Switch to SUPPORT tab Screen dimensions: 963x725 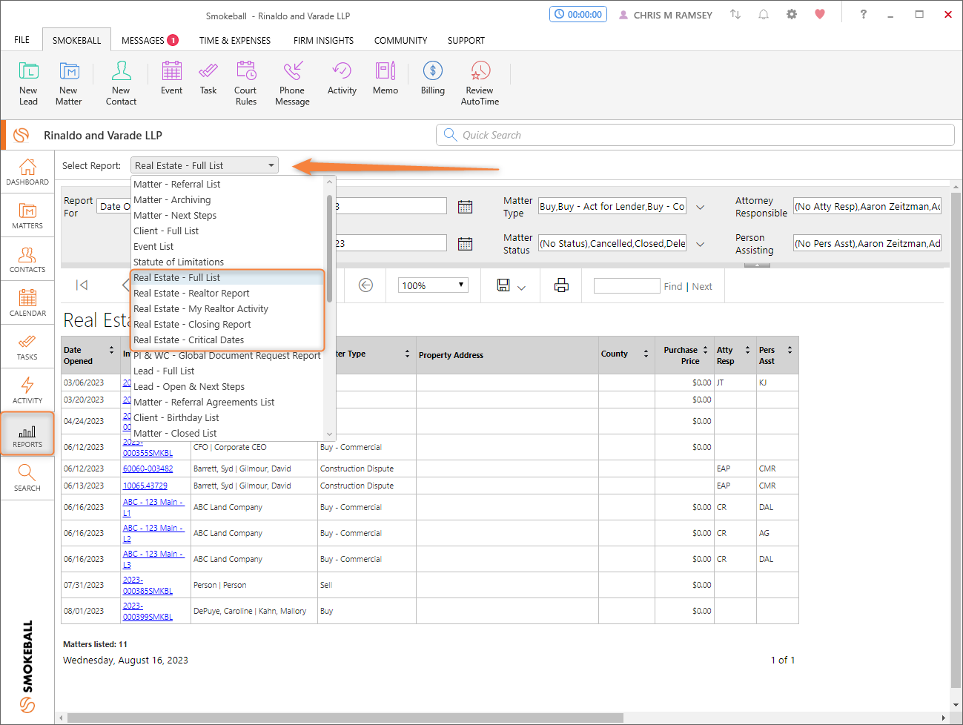pos(466,40)
